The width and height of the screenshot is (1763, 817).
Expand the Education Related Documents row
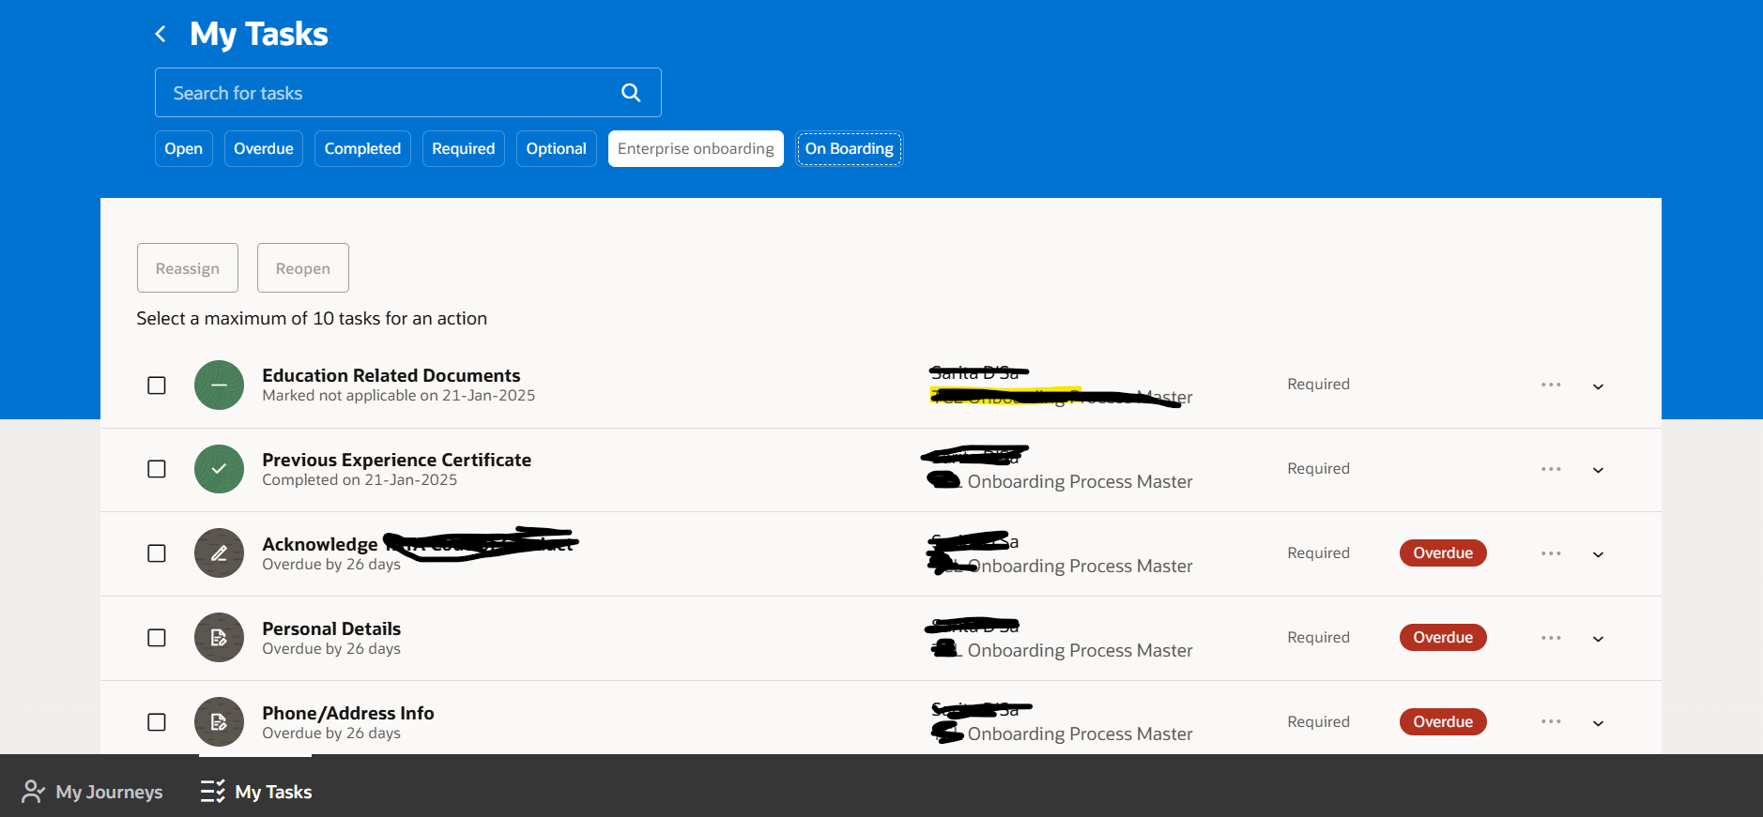click(1598, 386)
